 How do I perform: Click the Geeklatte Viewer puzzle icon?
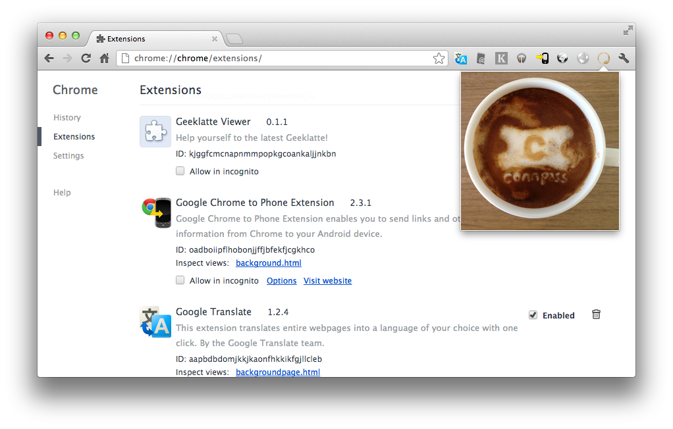155,132
